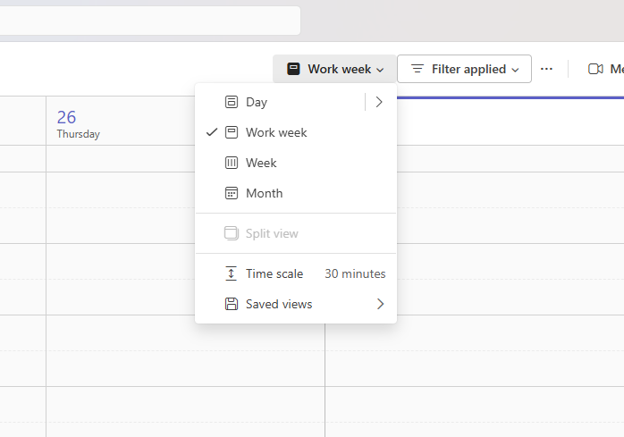This screenshot has width=624, height=437.
Task: Click the search box at the top
Action: (x=149, y=21)
